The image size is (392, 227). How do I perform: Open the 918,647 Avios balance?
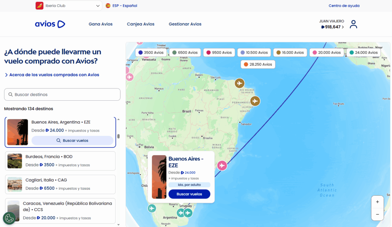(x=333, y=27)
